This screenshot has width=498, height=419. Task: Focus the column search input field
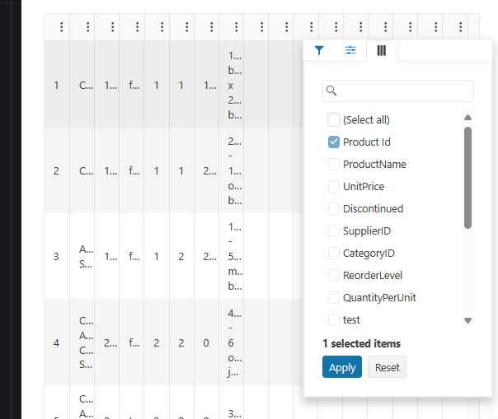click(x=398, y=91)
